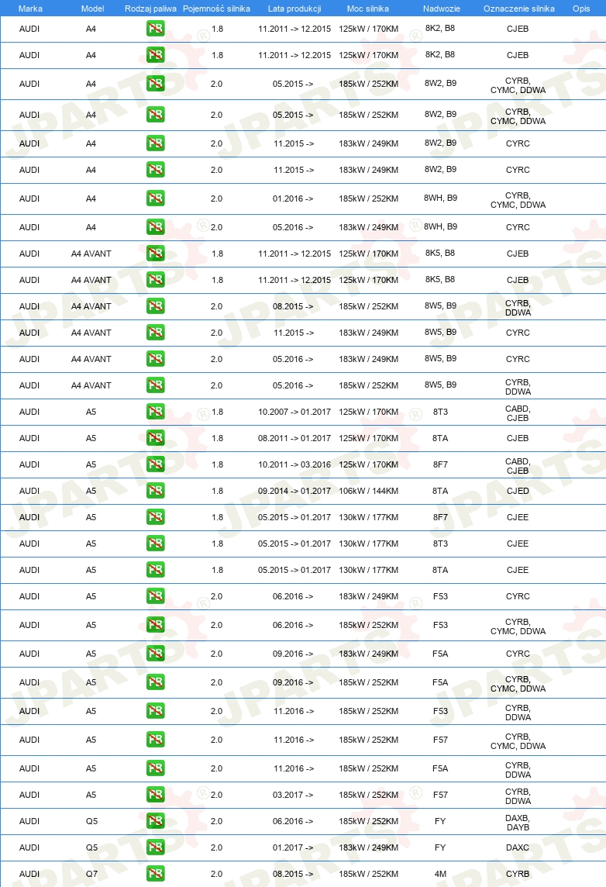Click fuel icon in A5 CJEE 8T3 row
The image size is (606, 887).
pyautogui.click(x=156, y=544)
